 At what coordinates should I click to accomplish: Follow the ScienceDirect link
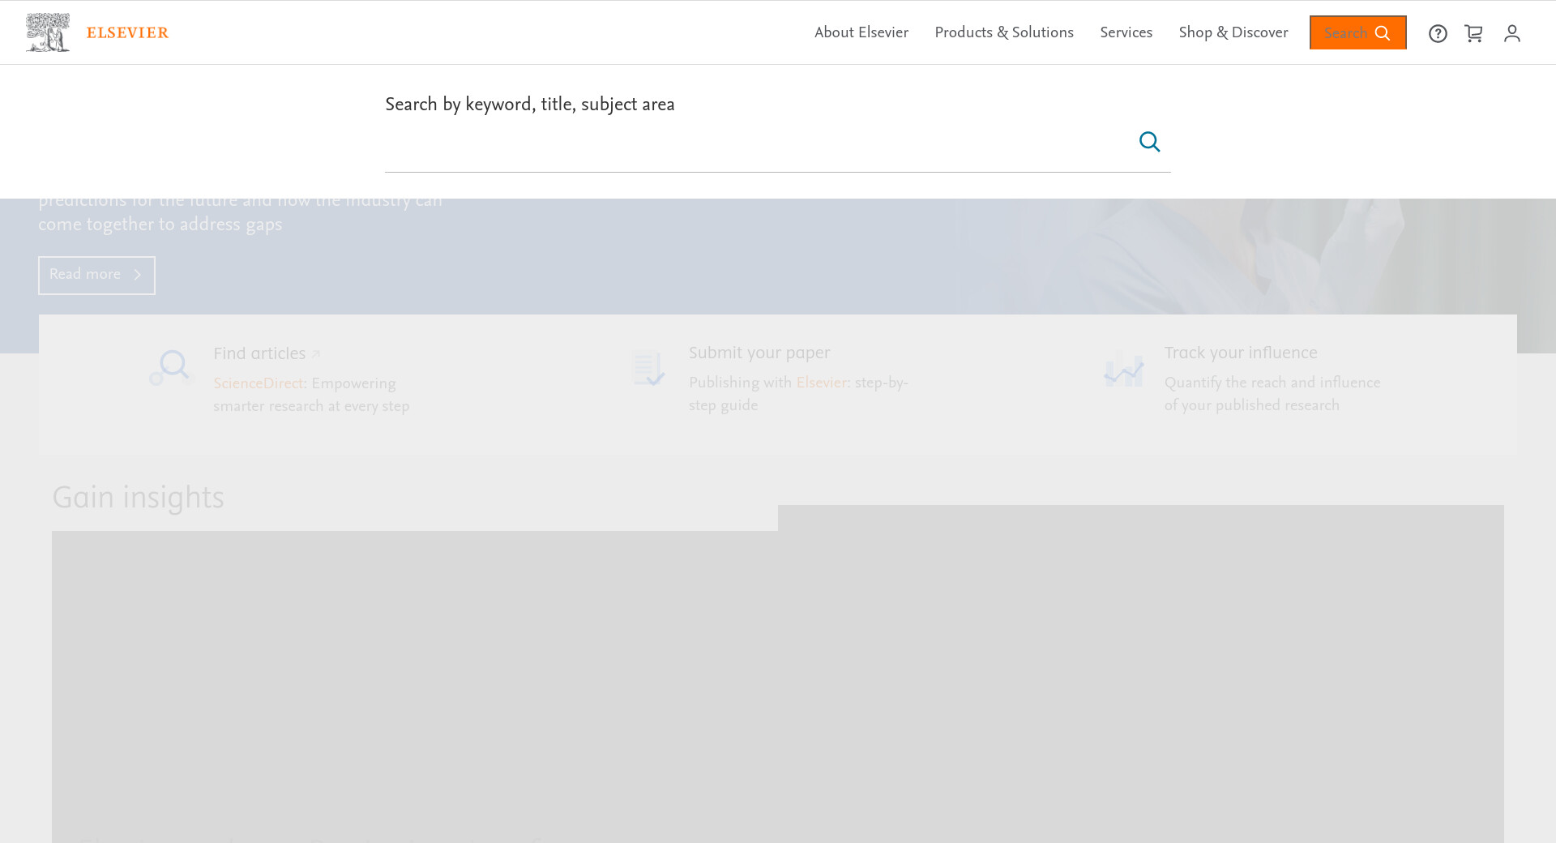click(x=258, y=383)
